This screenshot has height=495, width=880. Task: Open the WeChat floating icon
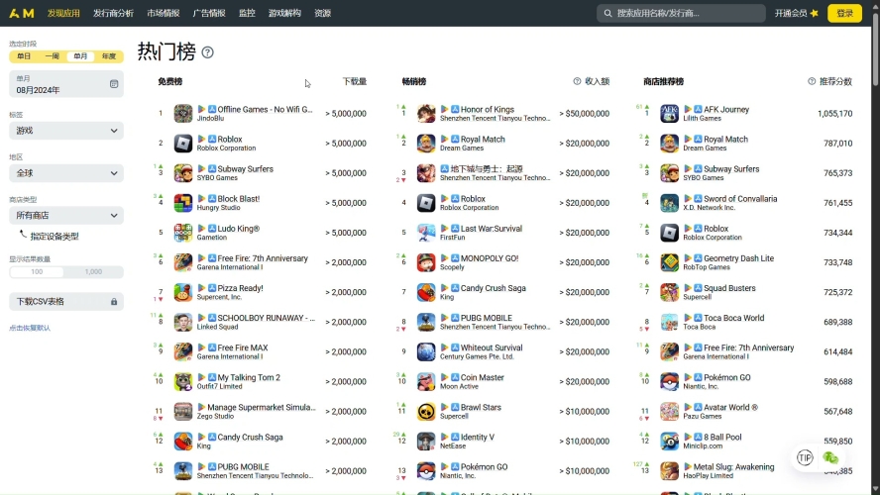pyautogui.click(x=830, y=457)
